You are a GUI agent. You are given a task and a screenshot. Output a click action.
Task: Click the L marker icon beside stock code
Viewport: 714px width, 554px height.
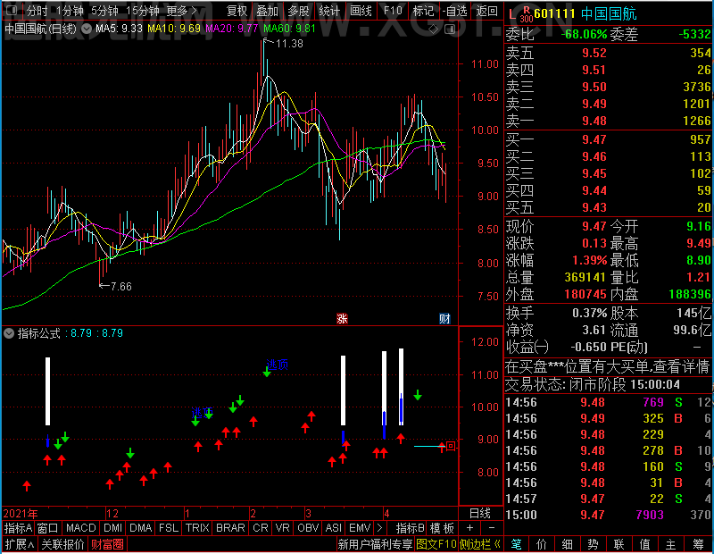(512, 14)
